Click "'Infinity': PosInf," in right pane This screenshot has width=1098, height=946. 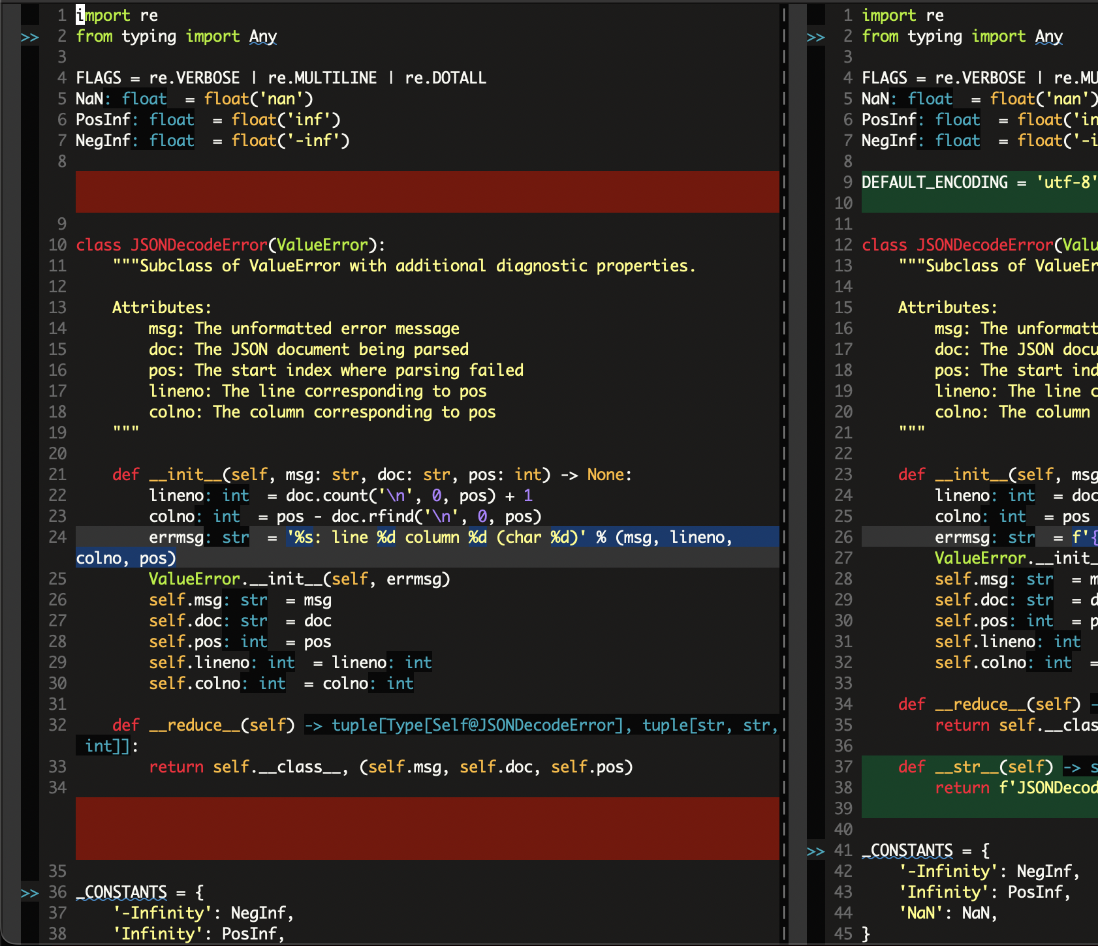coord(985,893)
